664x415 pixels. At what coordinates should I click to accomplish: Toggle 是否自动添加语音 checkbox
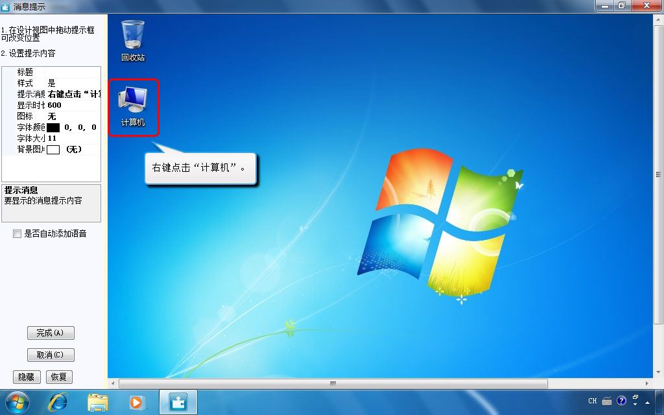(x=17, y=233)
